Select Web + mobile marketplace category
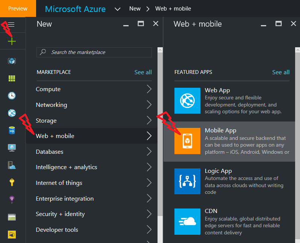 click(92, 136)
